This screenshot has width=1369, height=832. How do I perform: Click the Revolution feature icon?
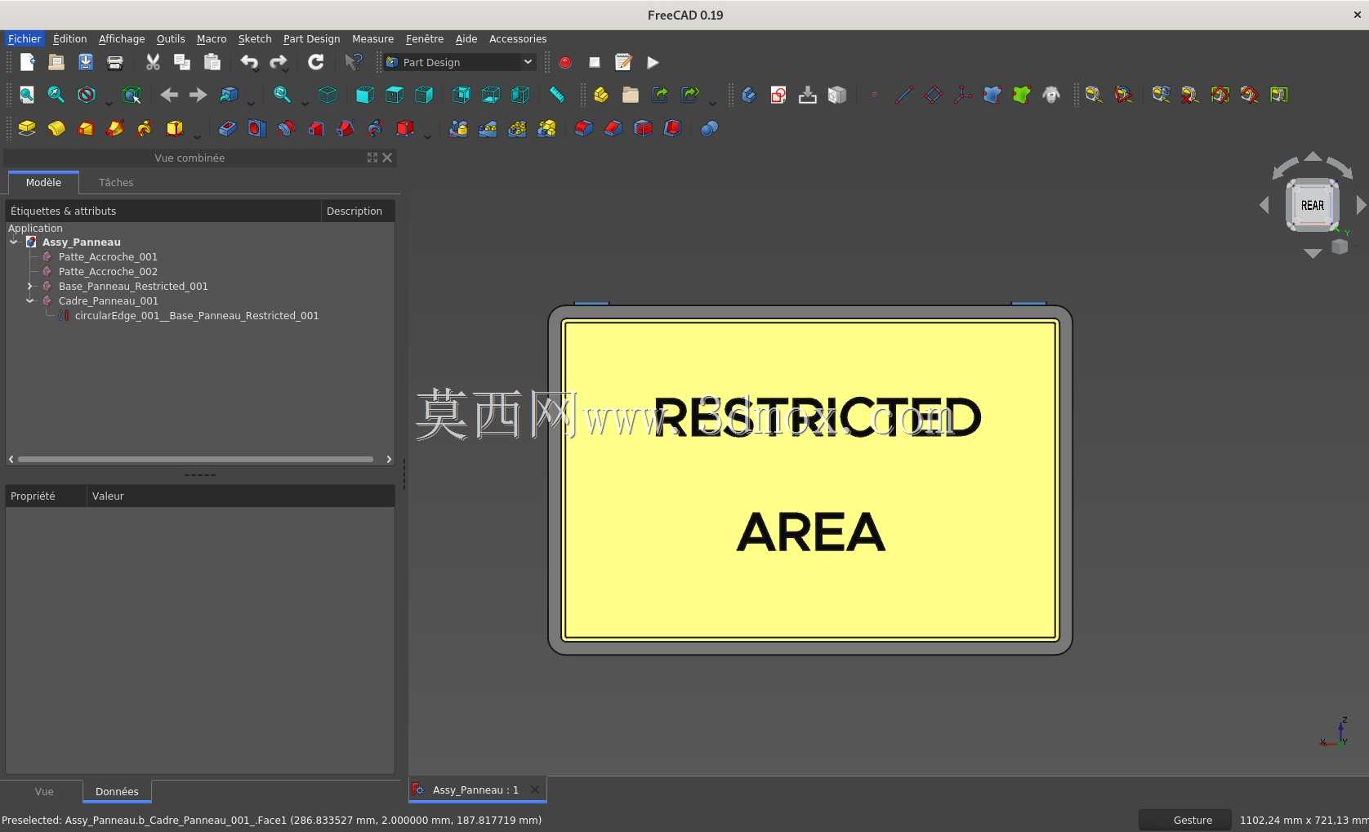tap(56, 128)
